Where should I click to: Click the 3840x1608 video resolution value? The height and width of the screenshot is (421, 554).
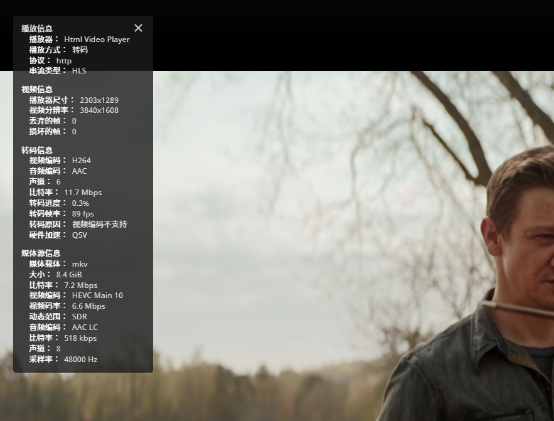pyautogui.click(x=99, y=110)
